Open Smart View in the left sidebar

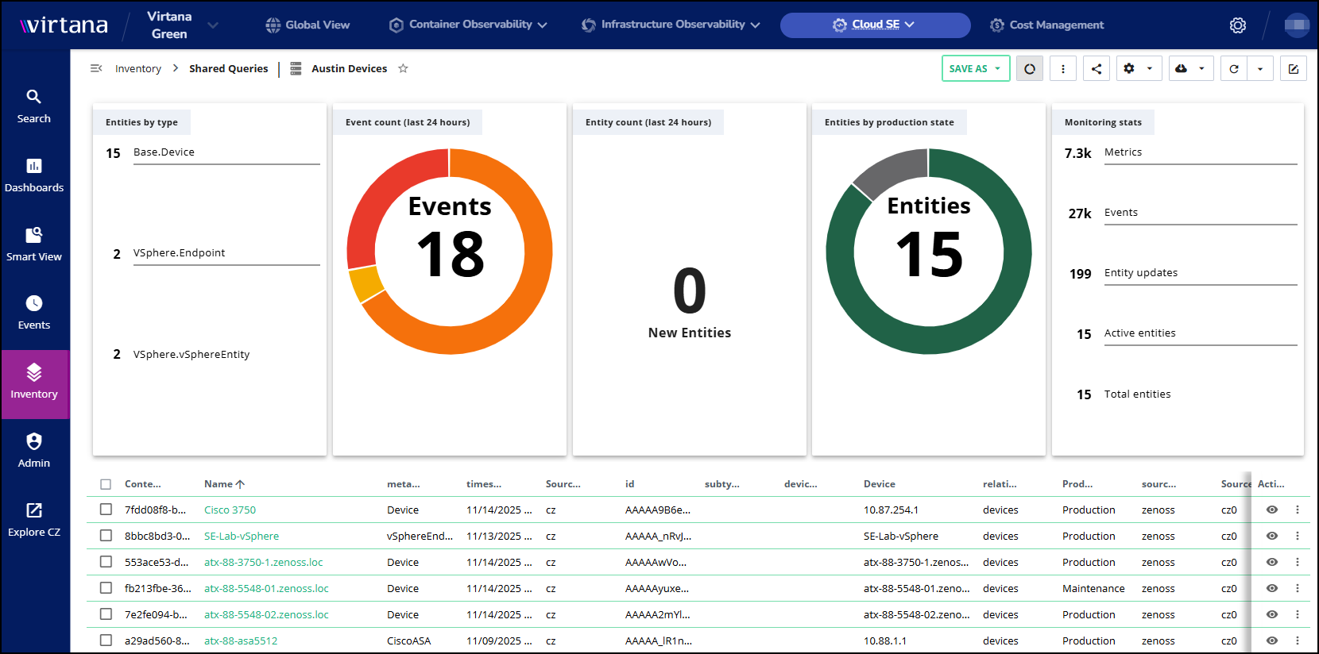tap(34, 244)
